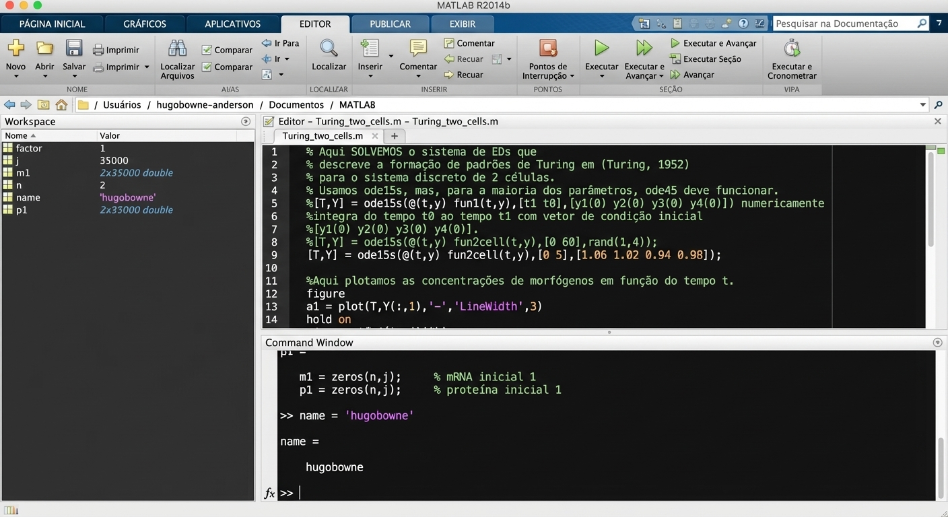The width and height of the screenshot is (948, 517).
Task: Click the home folder icon in the path bar
Action: [x=61, y=104]
